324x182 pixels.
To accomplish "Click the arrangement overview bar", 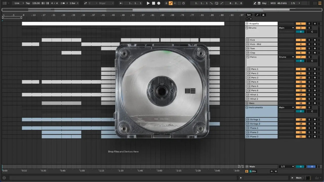I will point(162,10).
